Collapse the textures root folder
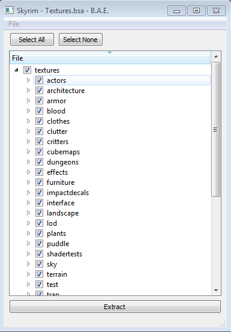 coord(17,70)
